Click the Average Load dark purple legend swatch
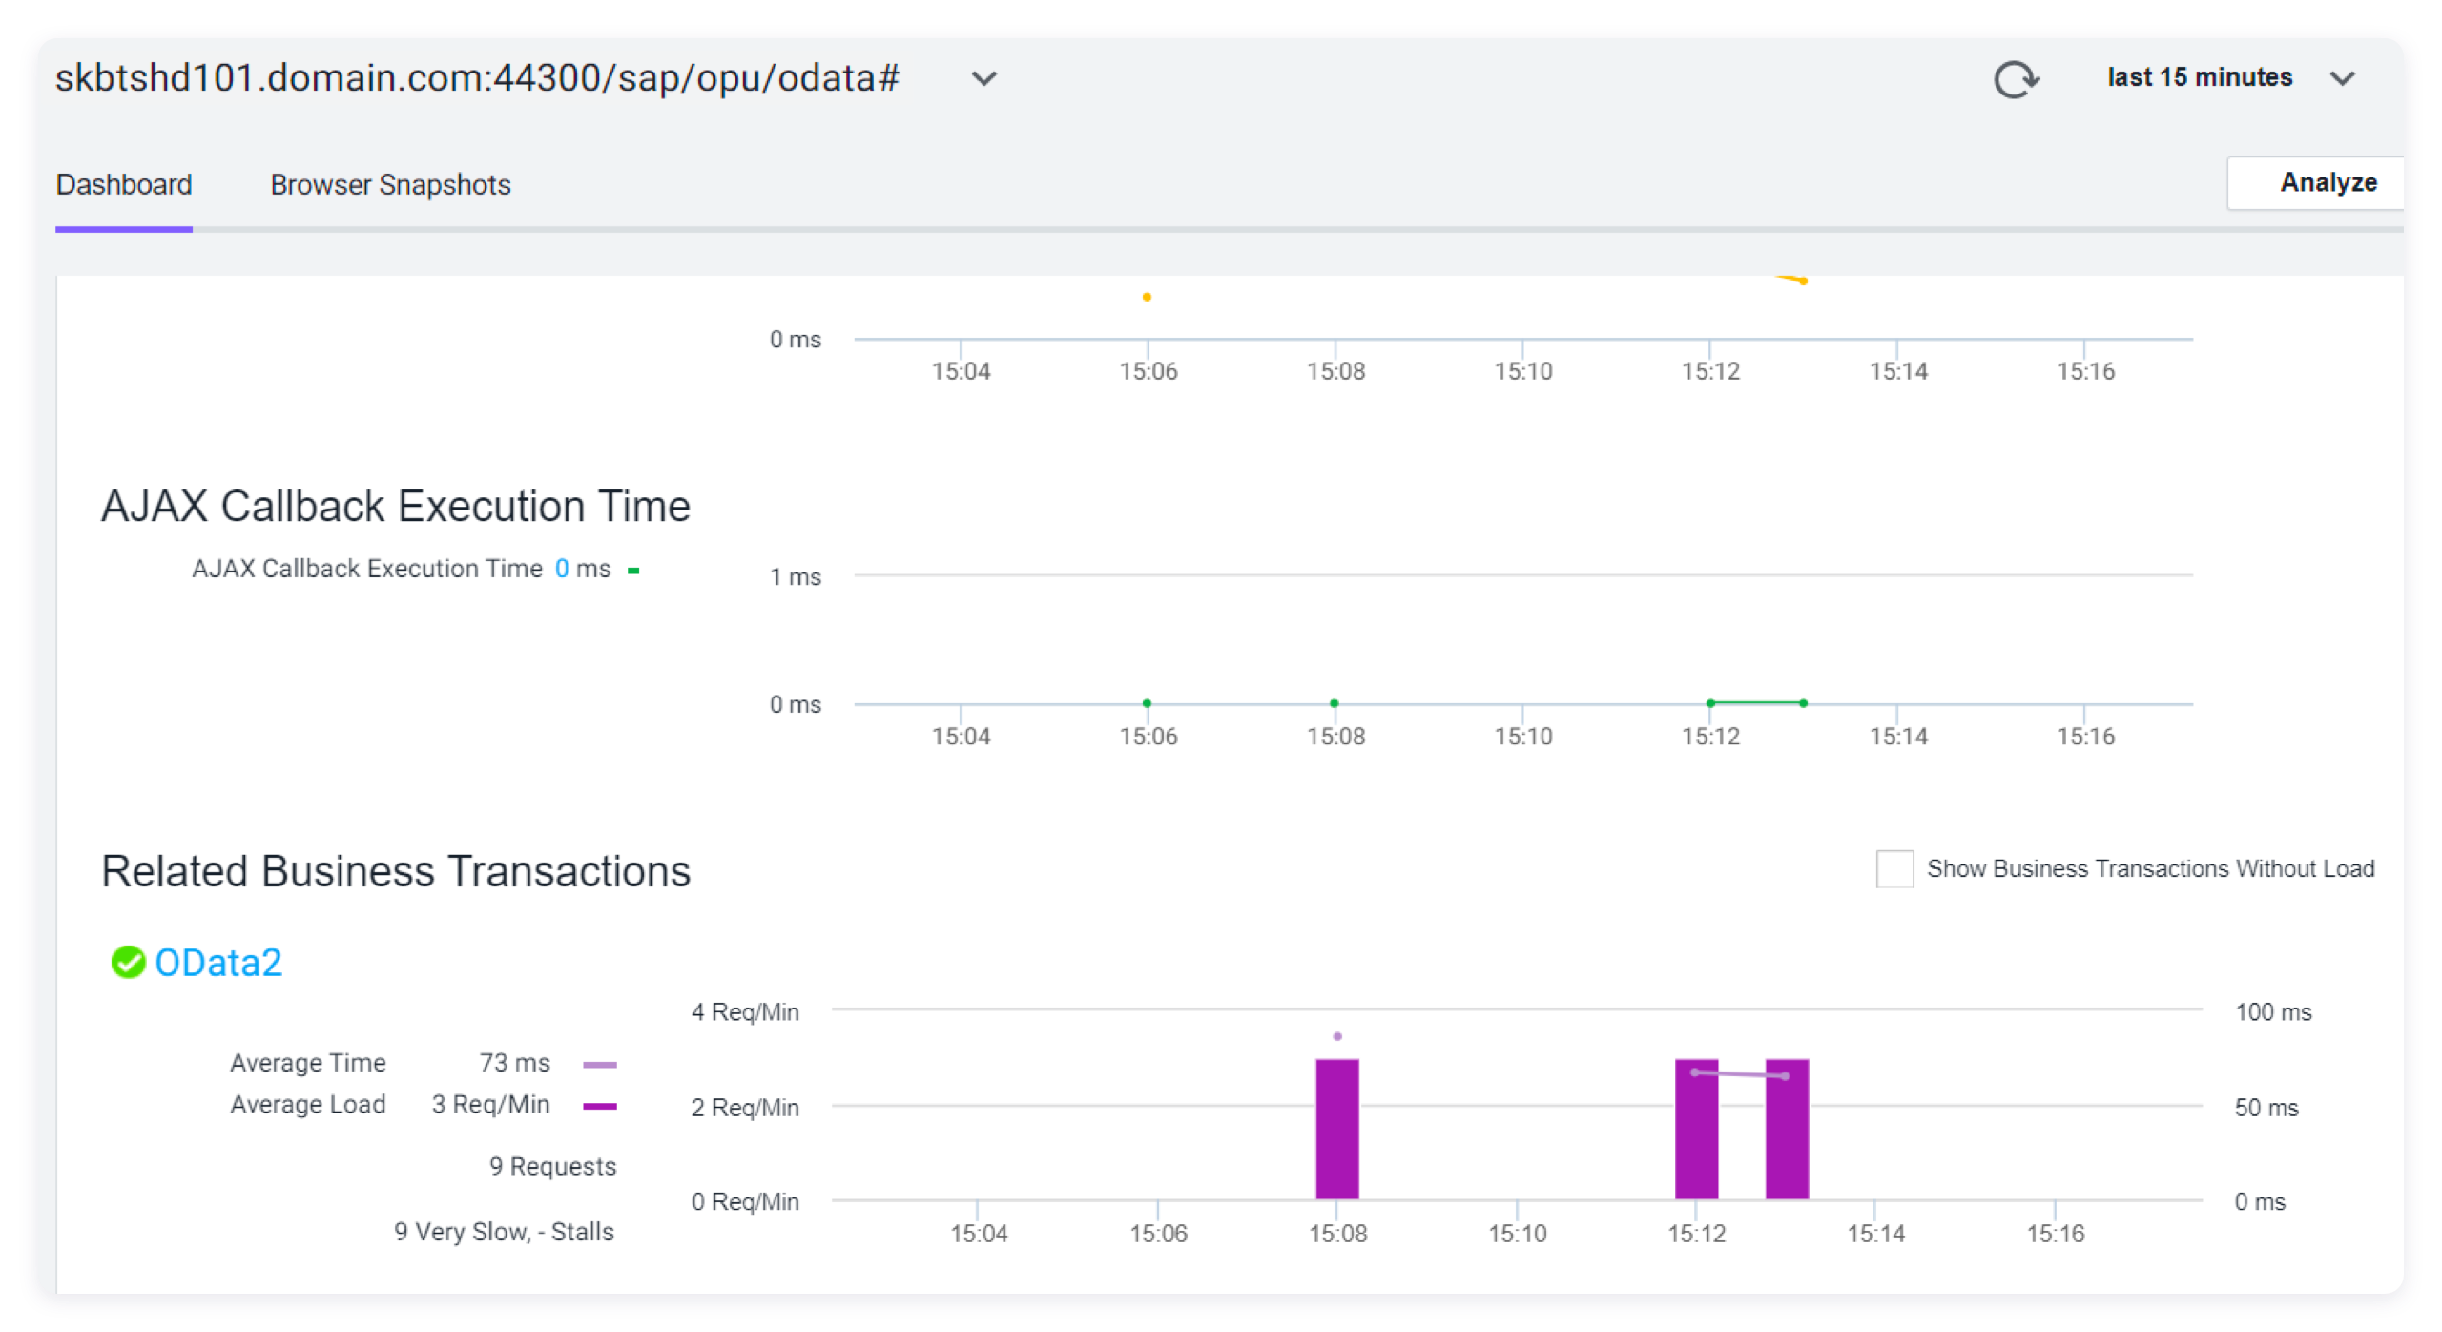 click(x=600, y=1106)
